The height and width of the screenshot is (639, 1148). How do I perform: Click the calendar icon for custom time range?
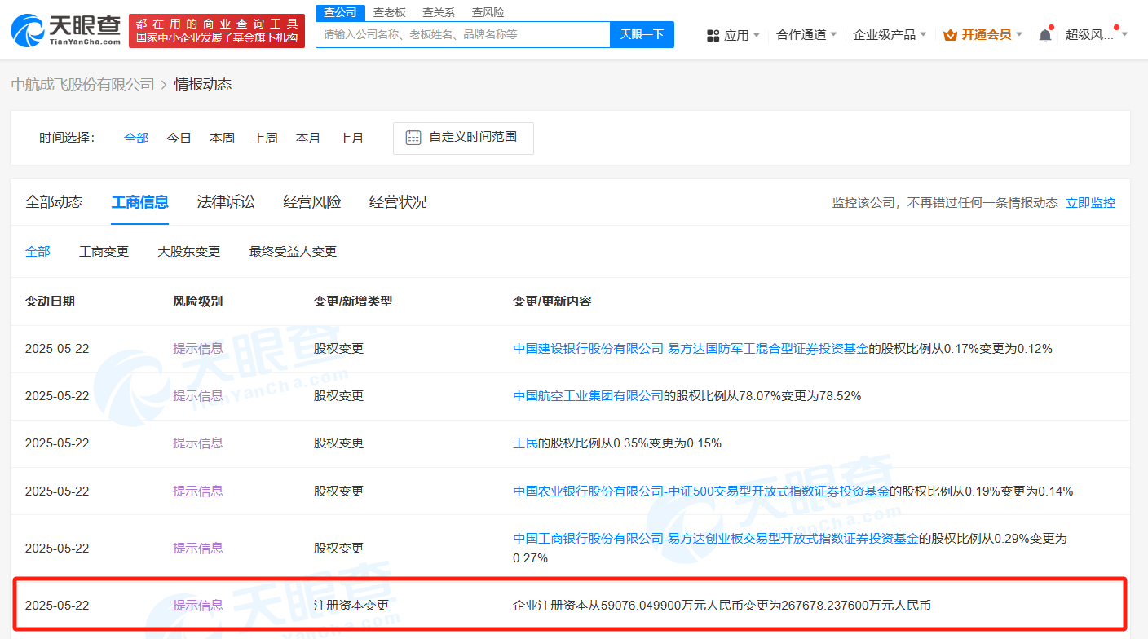pos(413,138)
